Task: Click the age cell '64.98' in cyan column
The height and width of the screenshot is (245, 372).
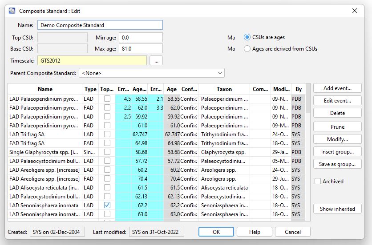Action: [x=140, y=143]
